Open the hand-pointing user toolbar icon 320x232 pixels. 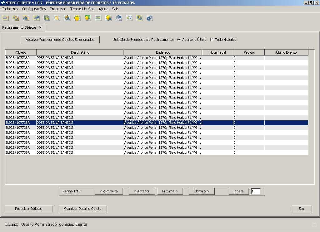pos(109,18)
